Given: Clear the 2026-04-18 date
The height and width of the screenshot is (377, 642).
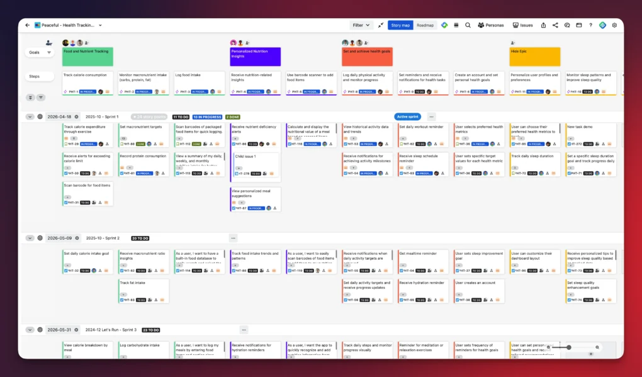Looking at the screenshot, I should click(x=76, y=116).
